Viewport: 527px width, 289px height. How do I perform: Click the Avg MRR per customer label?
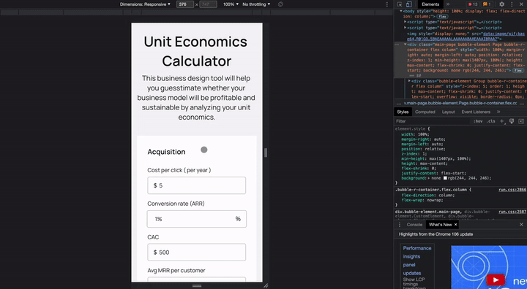pos(176,271)
